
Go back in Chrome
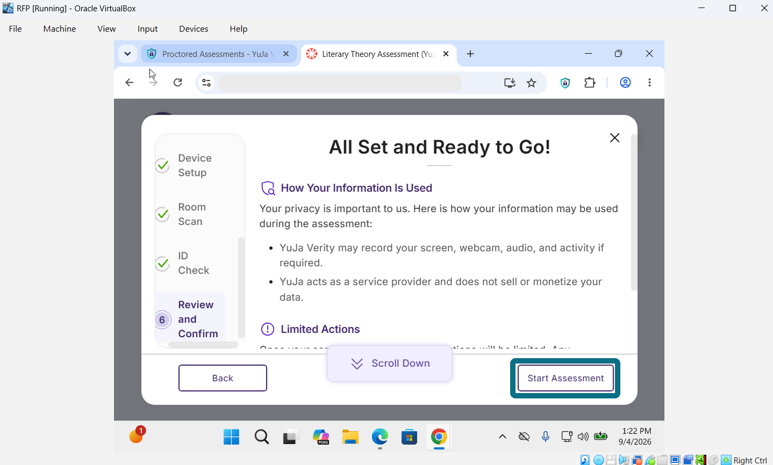click(129, 83)
